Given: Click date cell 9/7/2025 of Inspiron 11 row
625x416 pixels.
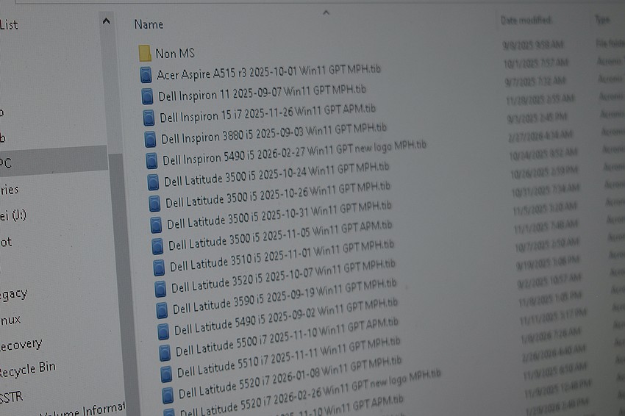Looking at the screenshot, I should pos(535,81).
